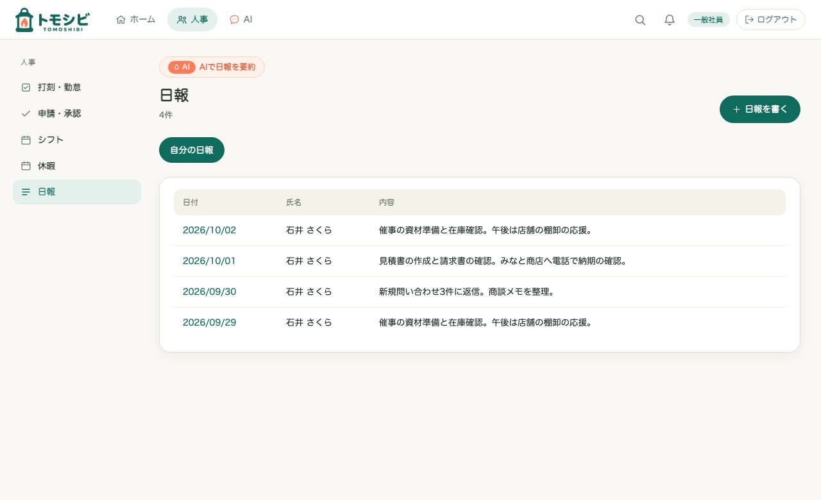821x500 pixels.
Task: Open 打刻・勤怠 in the sidebar
Action: [77, 87]
